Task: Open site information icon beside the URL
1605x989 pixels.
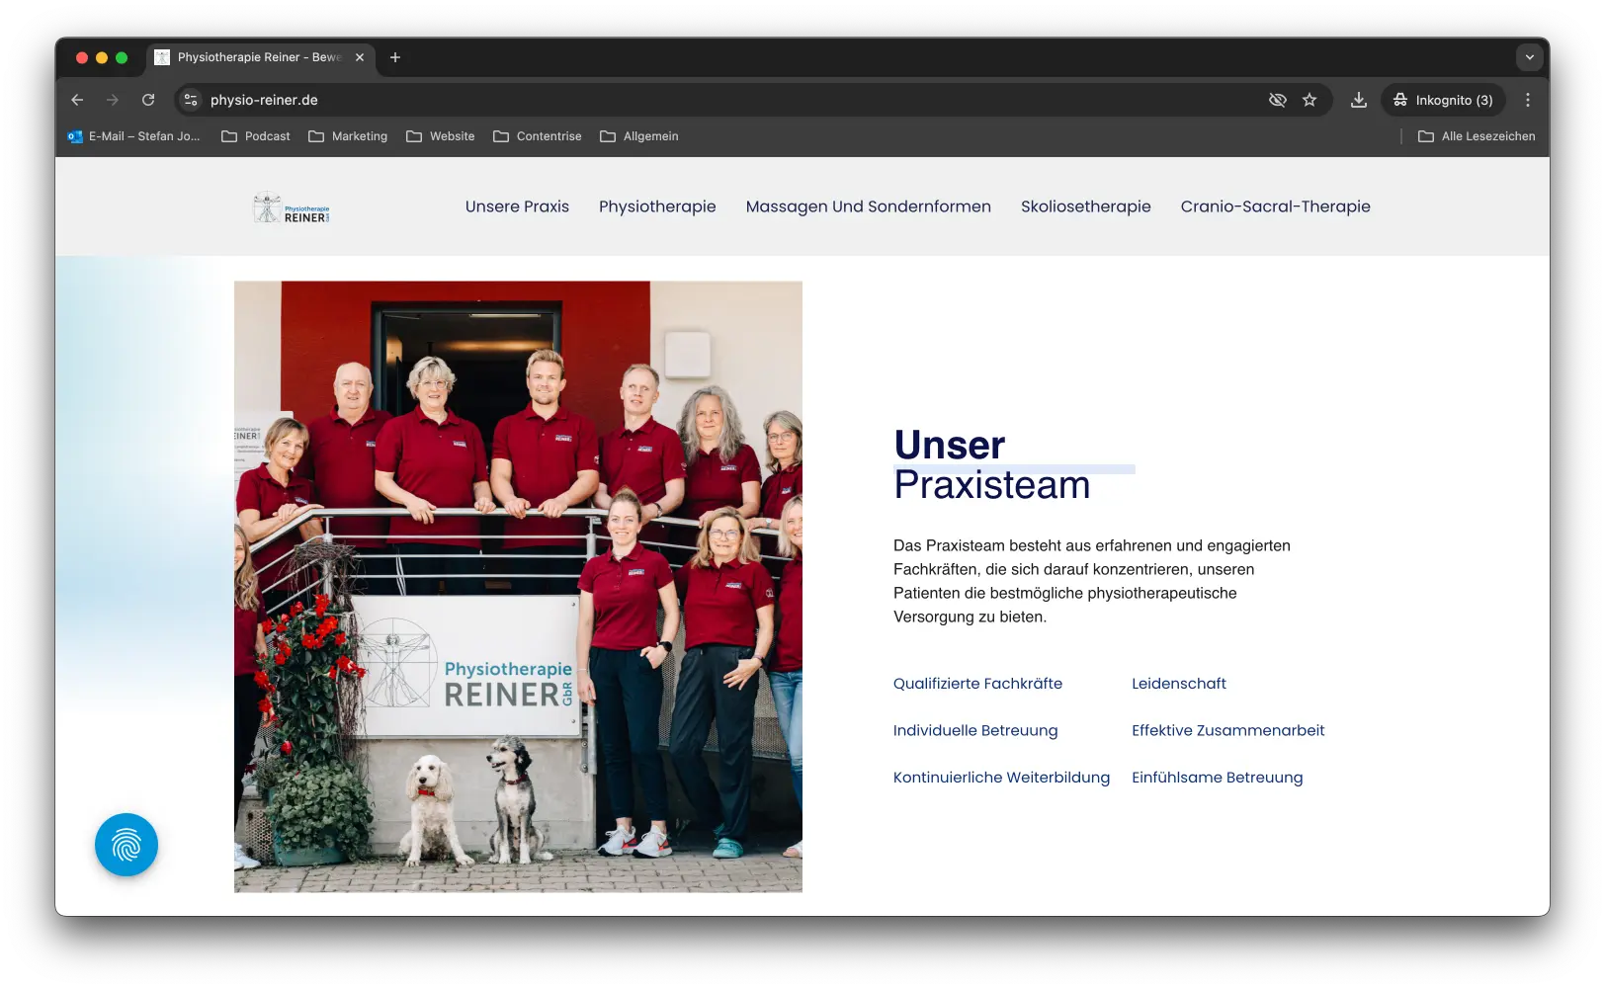Action: pyautogui.click(x=191, y=100)
